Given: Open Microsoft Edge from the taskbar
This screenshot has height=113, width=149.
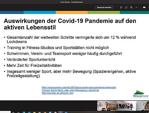Looking at the screenshot, I should point(24,112).
